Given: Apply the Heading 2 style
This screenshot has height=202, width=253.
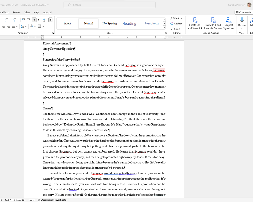Looking at the screenshot, I should pos(152,23).
